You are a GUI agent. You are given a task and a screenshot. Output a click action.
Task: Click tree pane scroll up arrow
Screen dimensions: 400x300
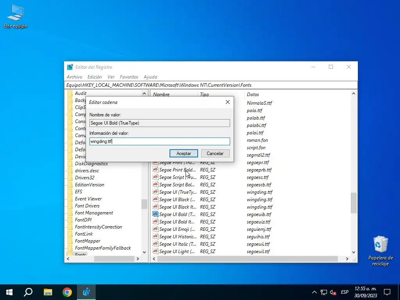tap(144, 93)
